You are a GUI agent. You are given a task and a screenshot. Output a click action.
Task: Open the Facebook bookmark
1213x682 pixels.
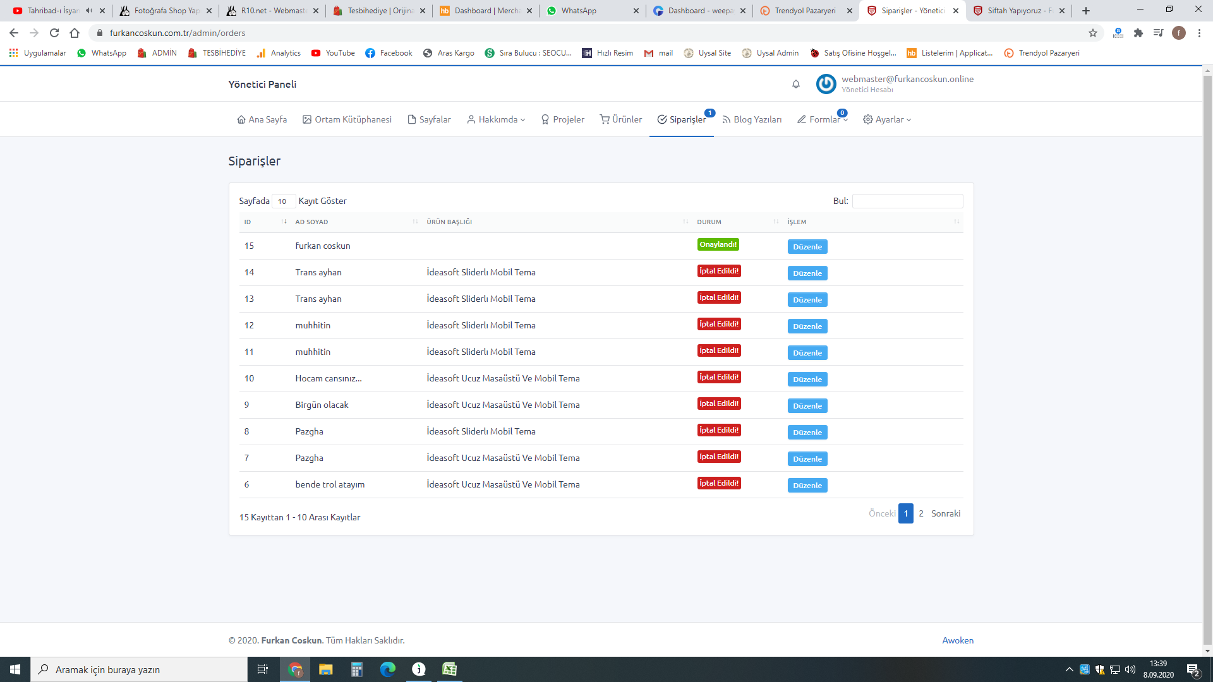click(389, 53)
